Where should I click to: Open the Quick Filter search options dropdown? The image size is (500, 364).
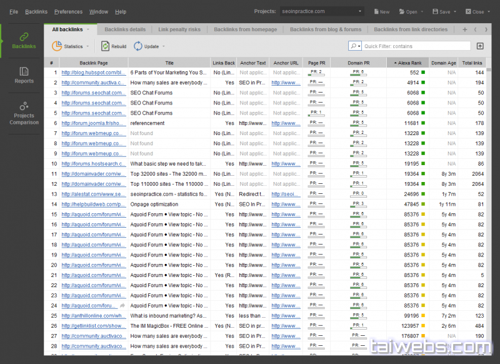click(x=355, y=46)
